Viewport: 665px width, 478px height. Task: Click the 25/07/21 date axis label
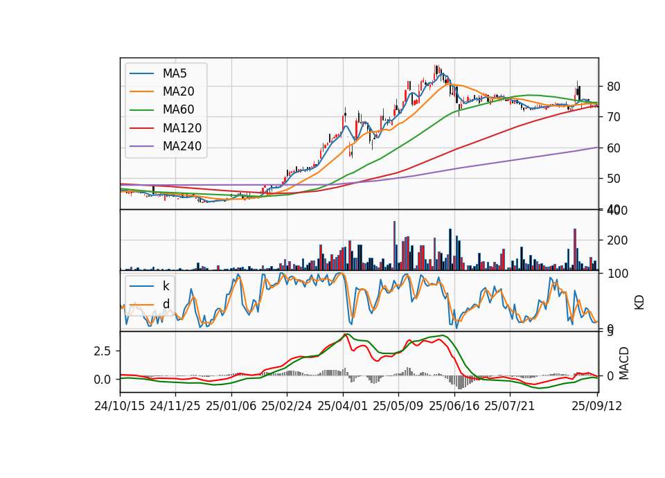click(x=510, y=406)
